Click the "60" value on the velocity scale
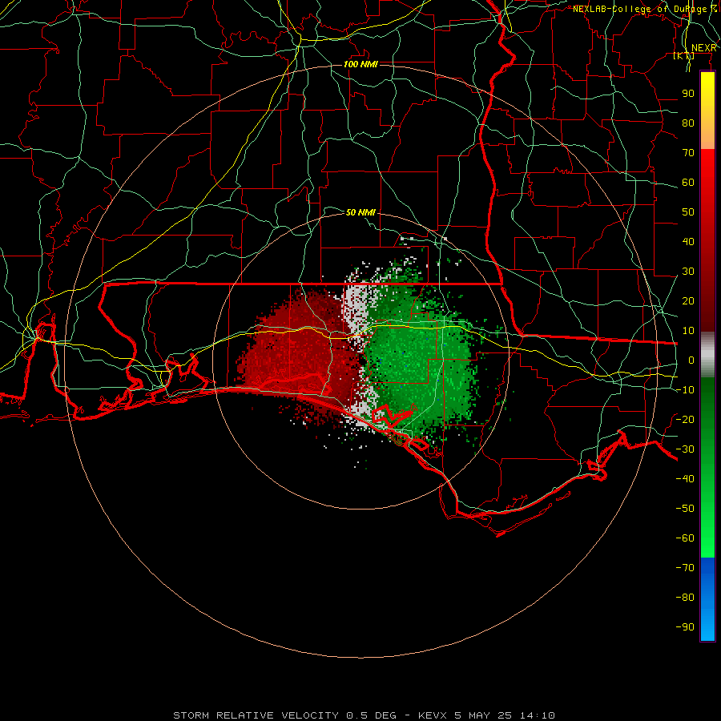This screenshot has width=721, height=721. 688,183
